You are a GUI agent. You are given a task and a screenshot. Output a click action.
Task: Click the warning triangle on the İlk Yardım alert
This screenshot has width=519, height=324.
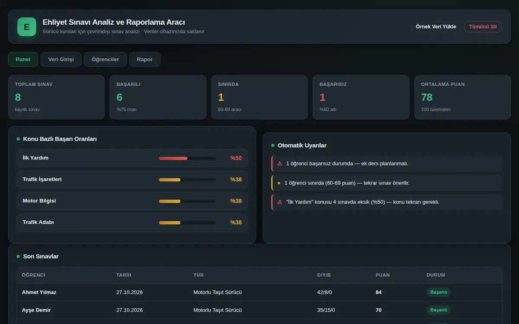pos(280,202)
